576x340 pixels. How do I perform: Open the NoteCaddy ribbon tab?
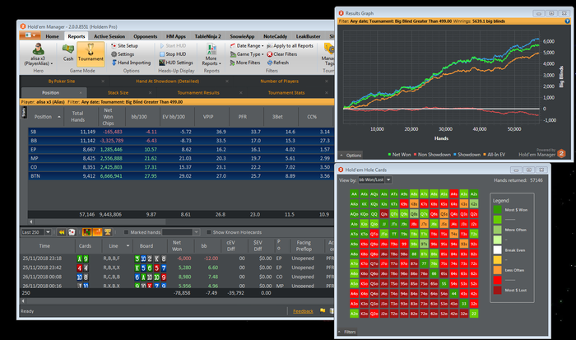point(275,36)
